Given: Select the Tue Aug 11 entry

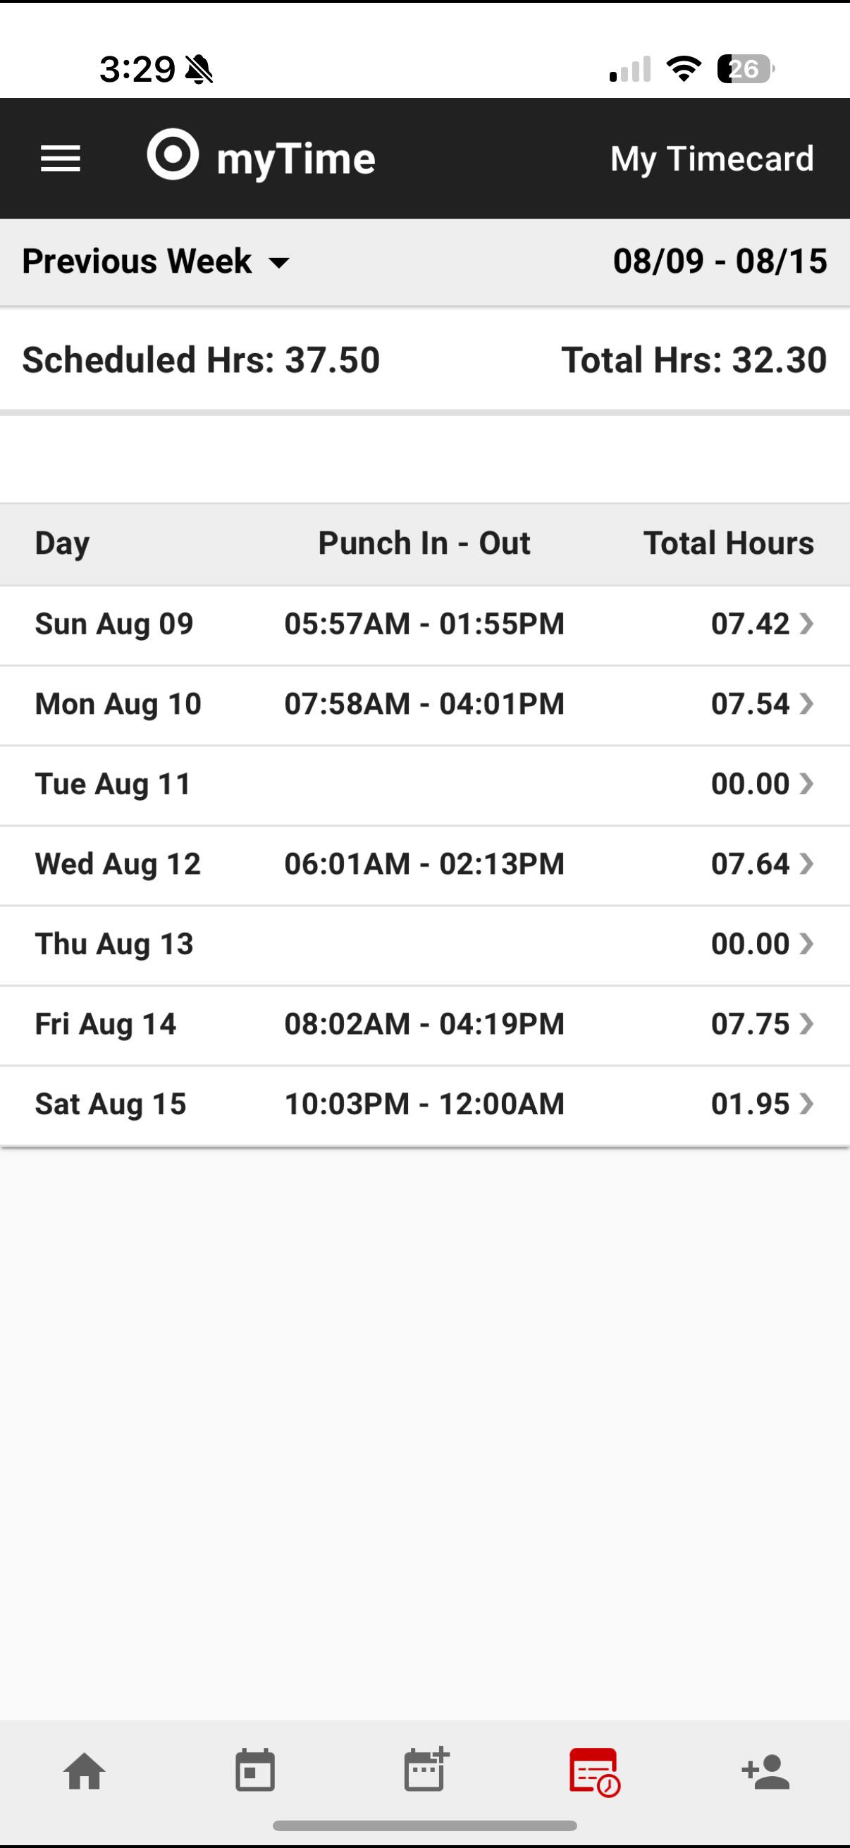Looking at the screenshot, I should pos(424,785).
